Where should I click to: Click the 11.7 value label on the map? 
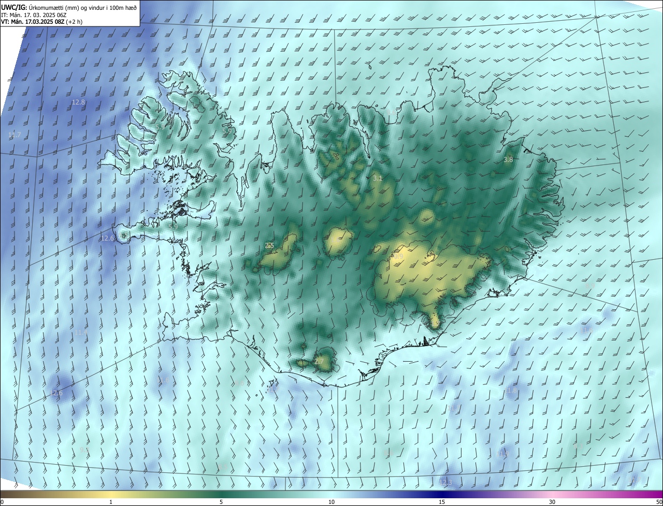click(15, 135)
